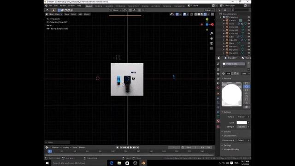Open the Modifiers wrench properties tab
This screenshot has width=295, height=166.
click(x=218, y=98)
